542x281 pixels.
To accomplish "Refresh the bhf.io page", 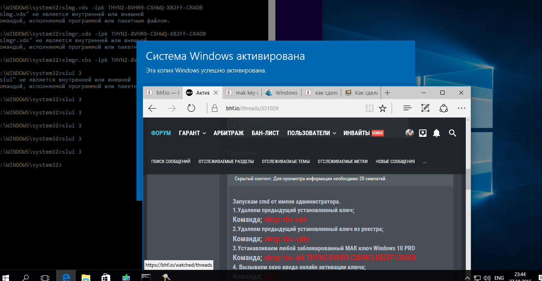I will (191, 109).
